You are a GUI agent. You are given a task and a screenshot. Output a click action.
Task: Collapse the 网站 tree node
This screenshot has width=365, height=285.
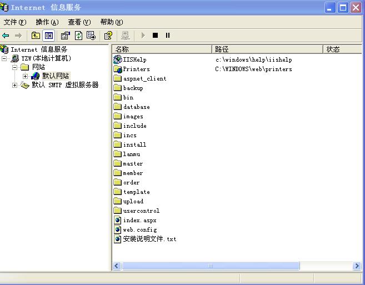15,67
